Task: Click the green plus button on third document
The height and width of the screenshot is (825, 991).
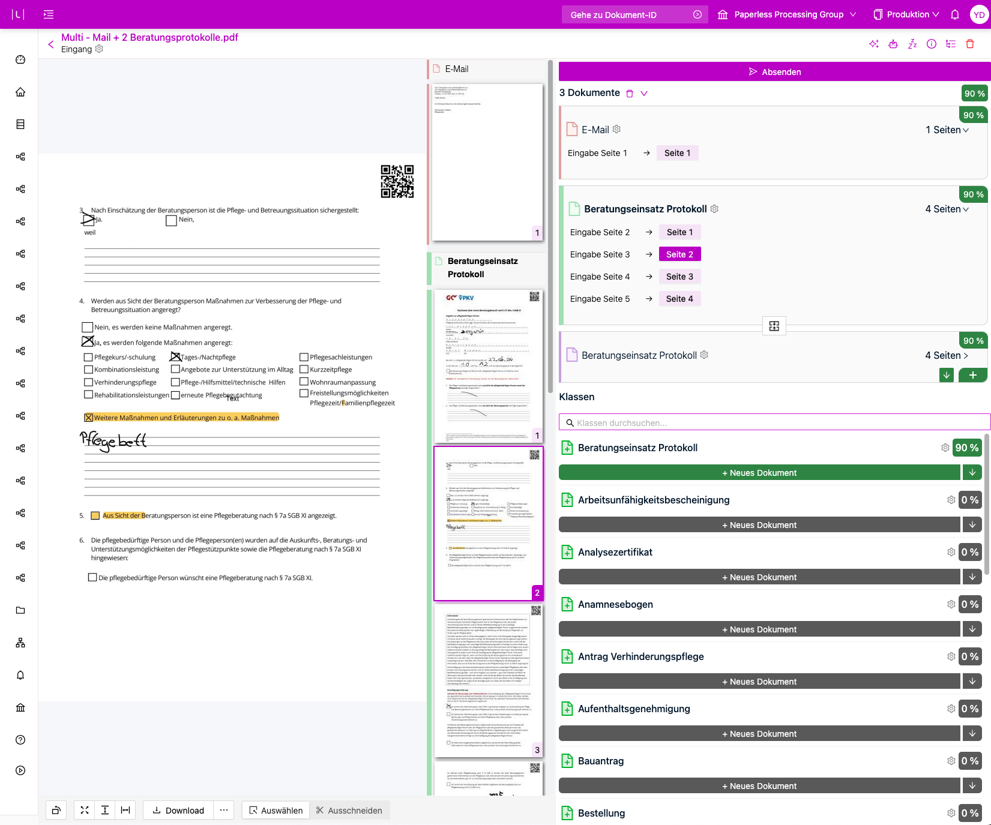Action: tap(973, 375)
